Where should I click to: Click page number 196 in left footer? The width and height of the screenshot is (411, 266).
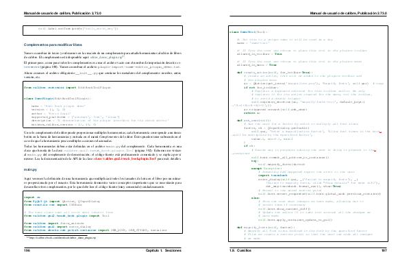click(27, 250)
